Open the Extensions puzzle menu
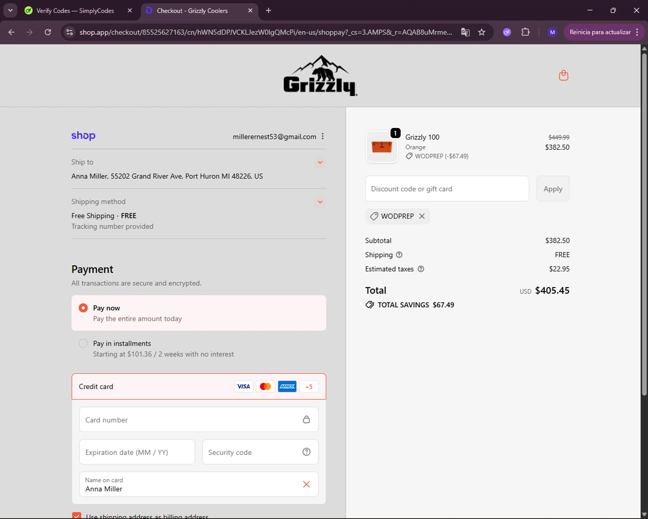 pos(525,32)
